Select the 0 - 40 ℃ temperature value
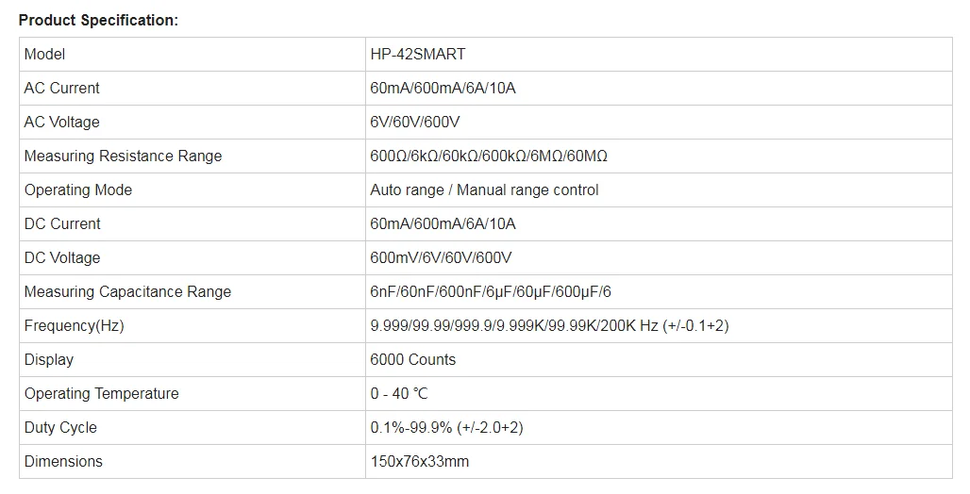Screen dimensions: 970x494 tap(398, 393)
